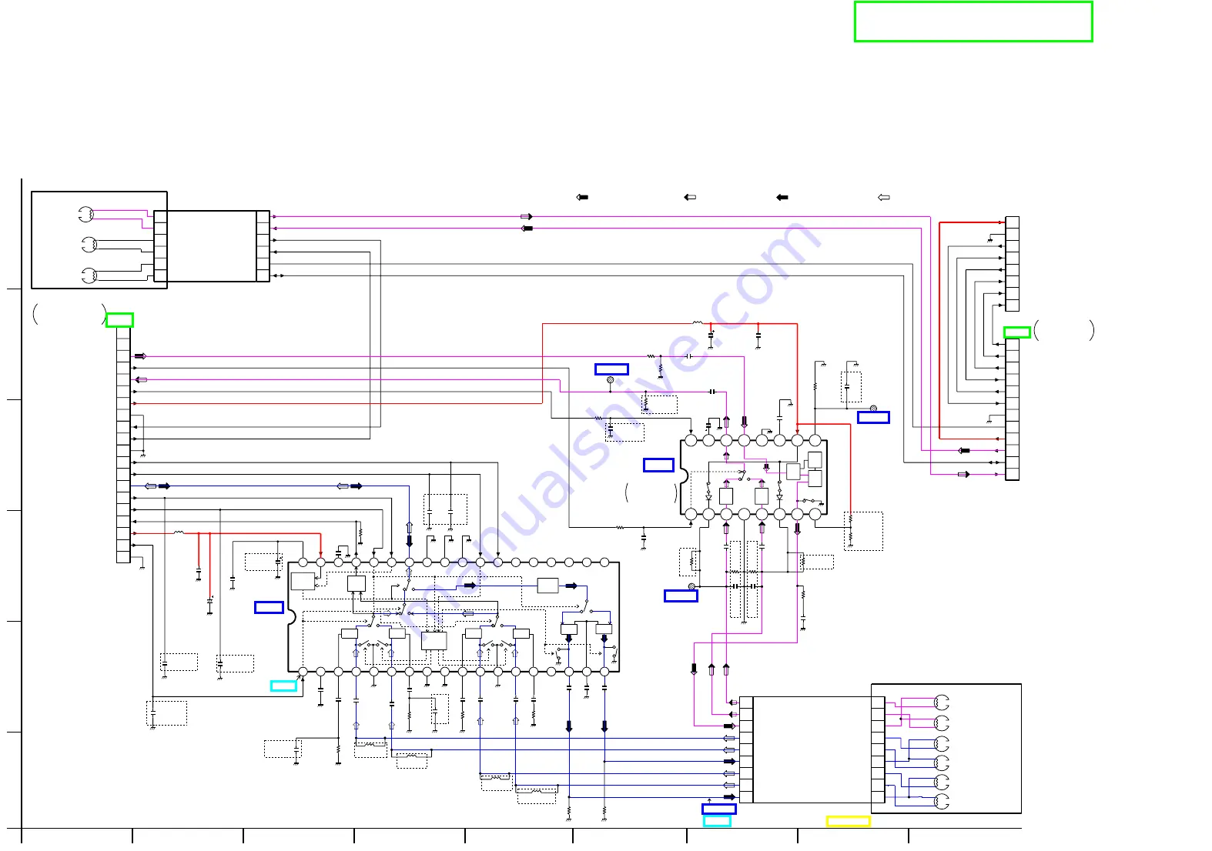Click the small green box between the right connector strips

pyautogui.click(x=1016, y=332)
